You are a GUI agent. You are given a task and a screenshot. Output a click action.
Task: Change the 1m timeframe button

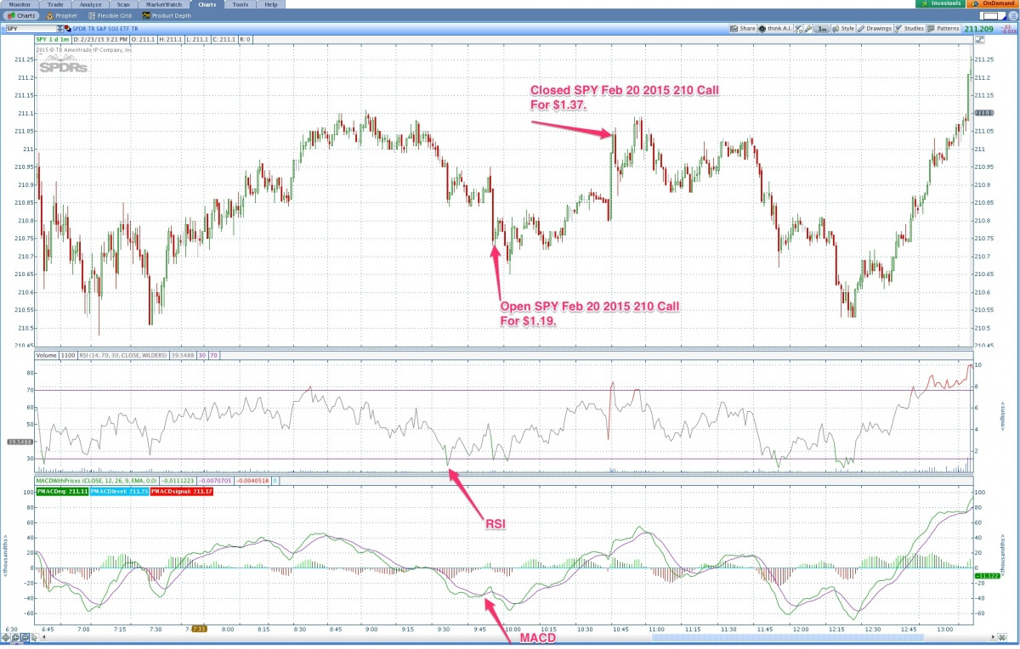pyautogui.click(x=822, y=29)
